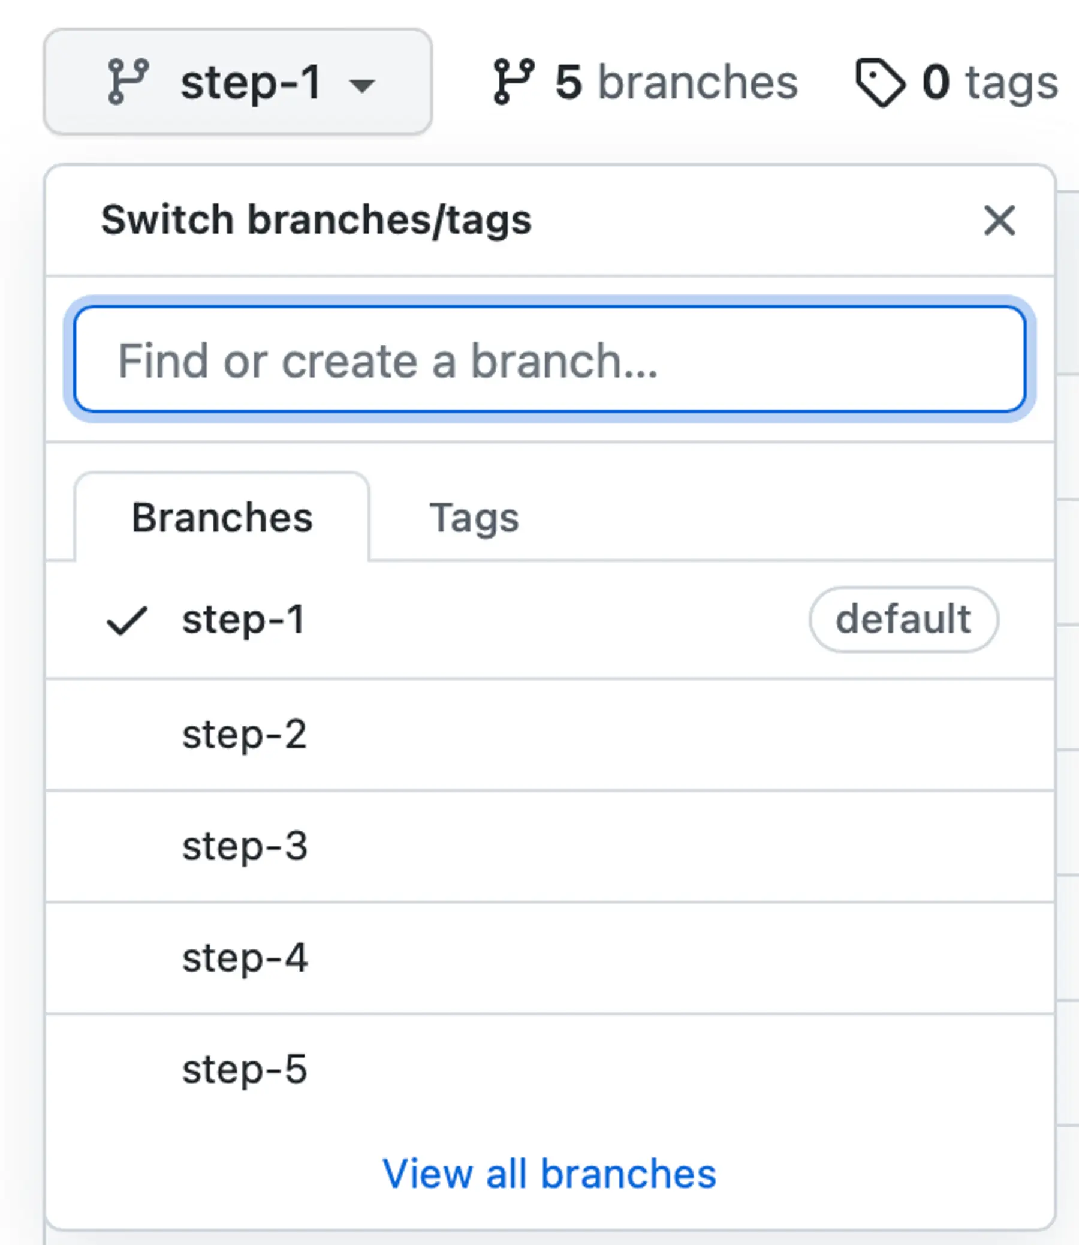Image resolution: width=1079 pixels, height=1245 pixels.
Task: Select the Branches tab
Action: [222, 516]
